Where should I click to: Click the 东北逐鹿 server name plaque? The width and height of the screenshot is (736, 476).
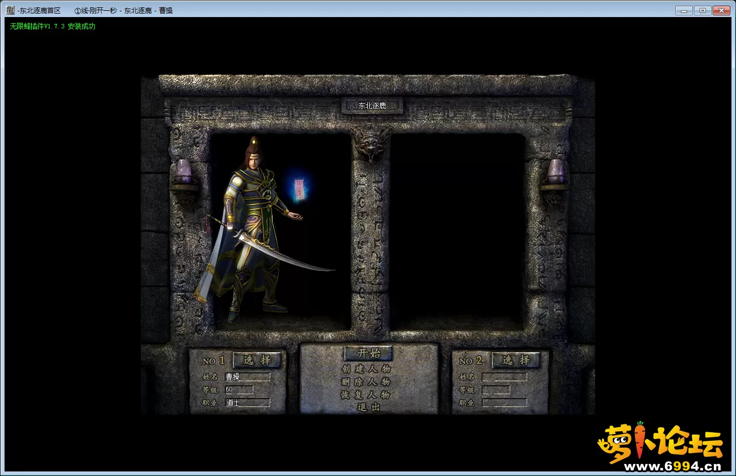[372, 106]
